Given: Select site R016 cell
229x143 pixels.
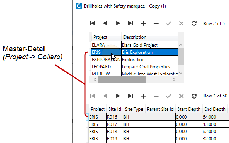Looking at the screenshot, I should 115,117.
